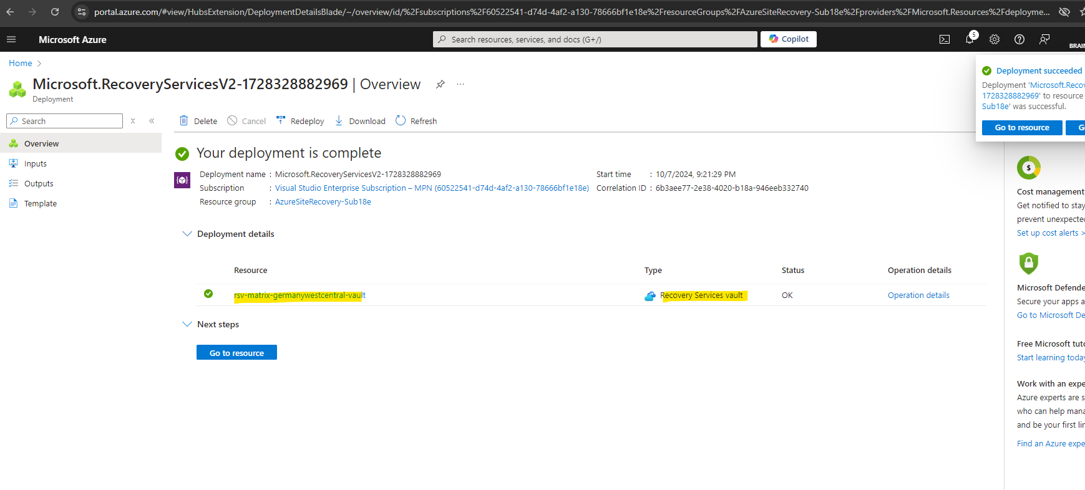1085x490 pixels.
Task: Click the Type column header
Action: pyautogui.click(x=653, y=271)
